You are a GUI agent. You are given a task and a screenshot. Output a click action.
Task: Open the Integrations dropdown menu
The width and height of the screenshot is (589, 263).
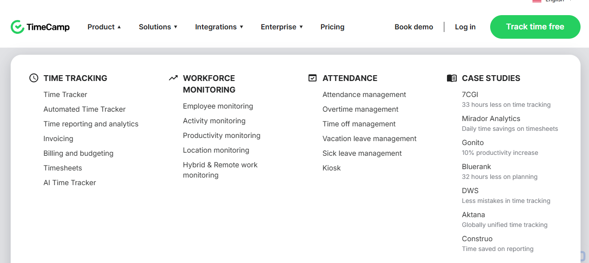[x=219, y=27]
